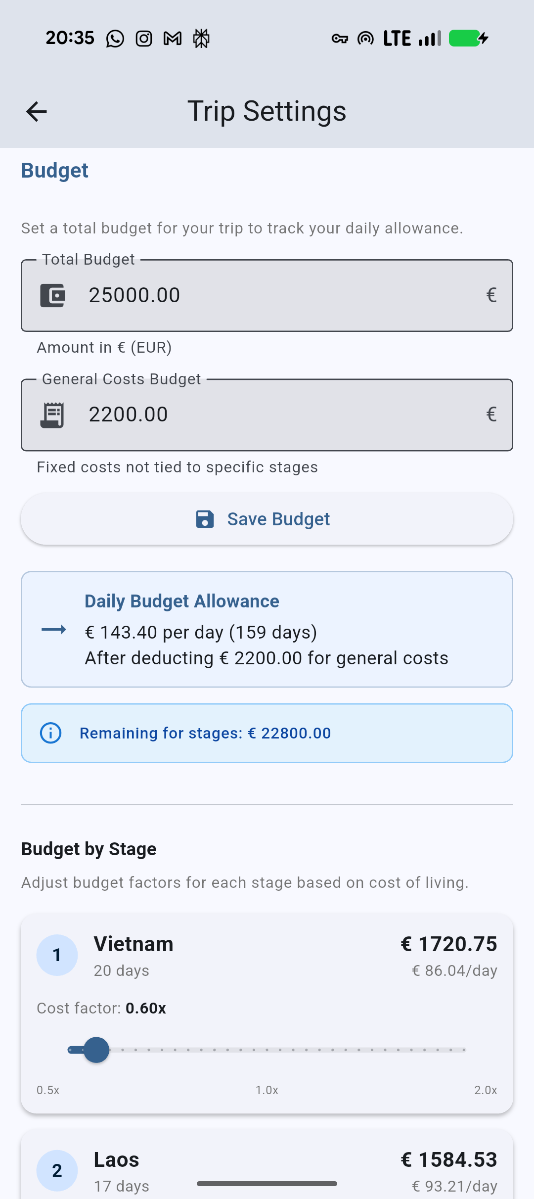Tap the numbered badge 1 for Vietnam stage
534x1199 pixels.
click(x=57, y=955)
